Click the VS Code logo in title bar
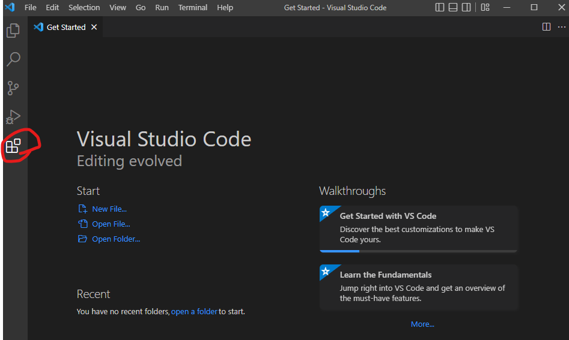This screenshot has height=340, width=569. [10, 7]
